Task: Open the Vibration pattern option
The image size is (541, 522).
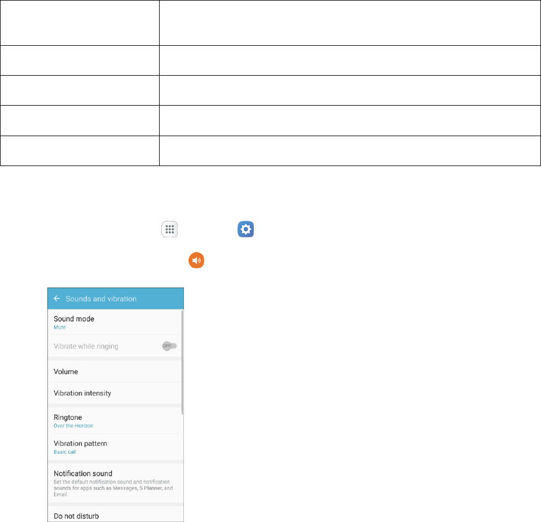Action: 115,447
